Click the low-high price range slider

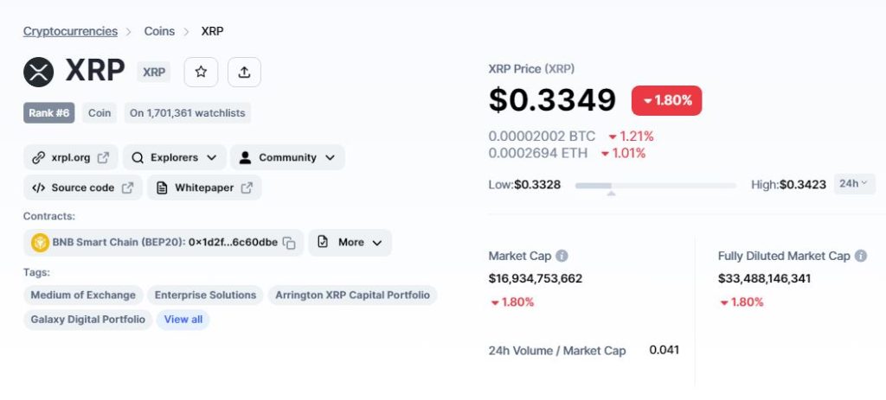(656, 185)
